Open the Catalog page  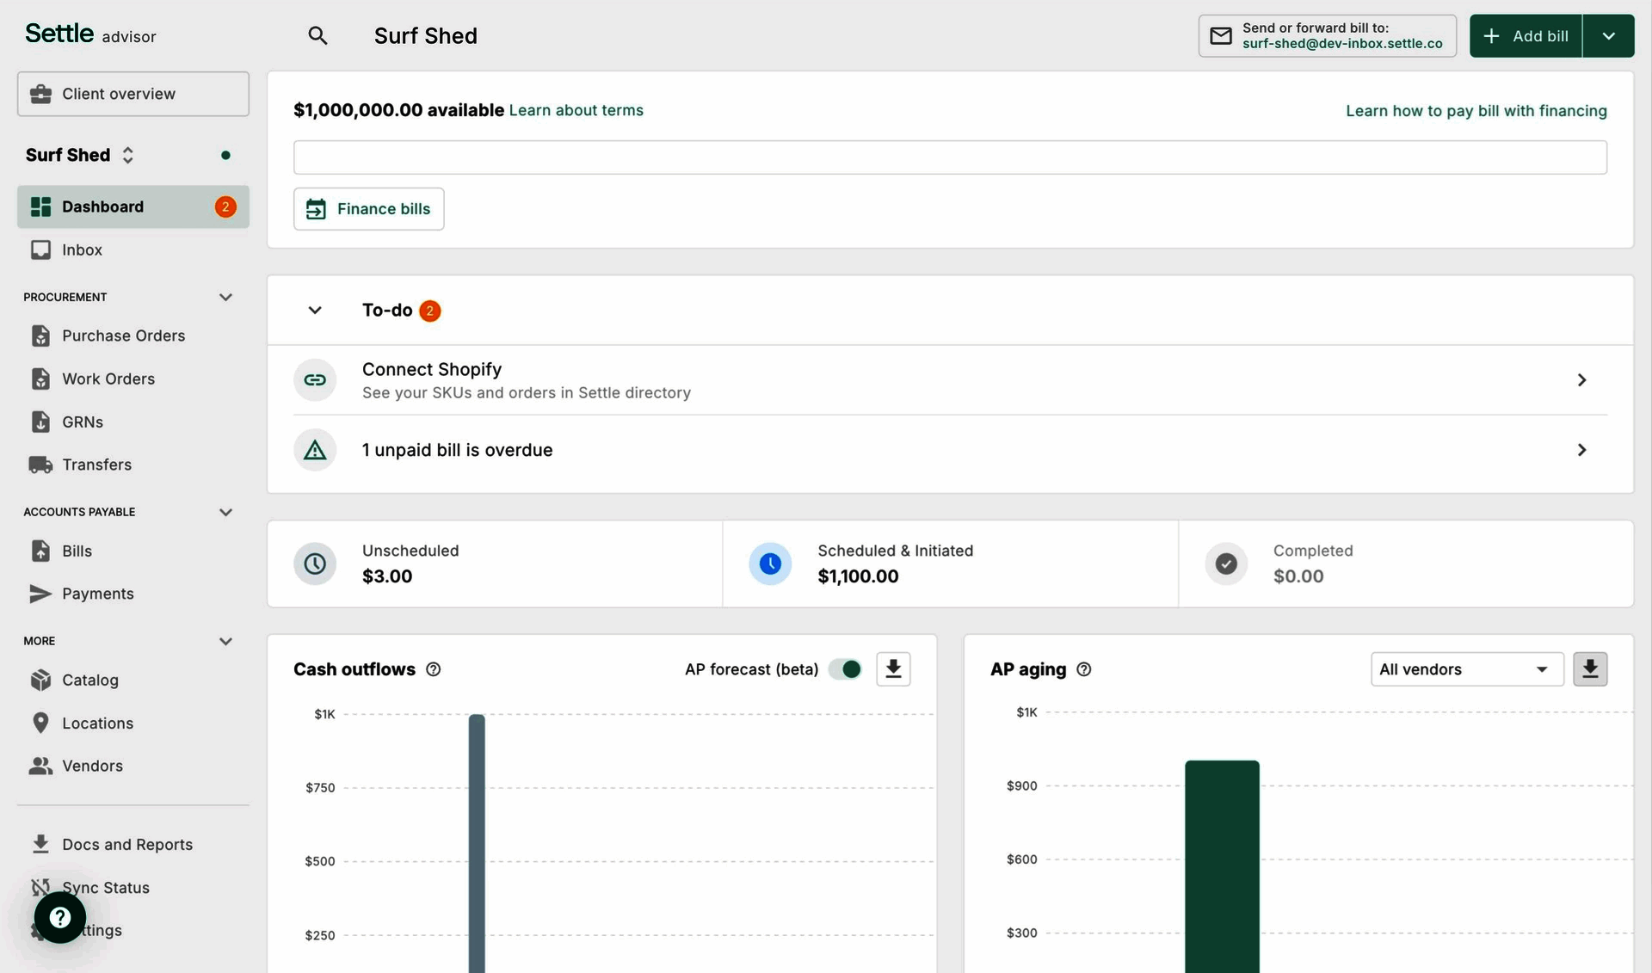point(89,680)
